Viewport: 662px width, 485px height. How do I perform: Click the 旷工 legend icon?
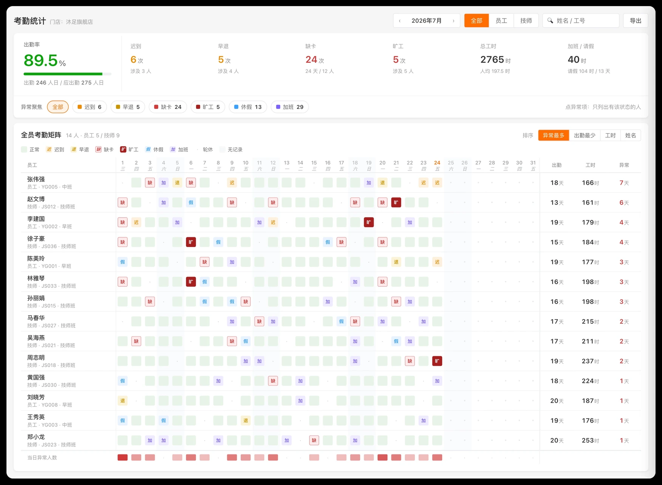click(x=123, y=150)
